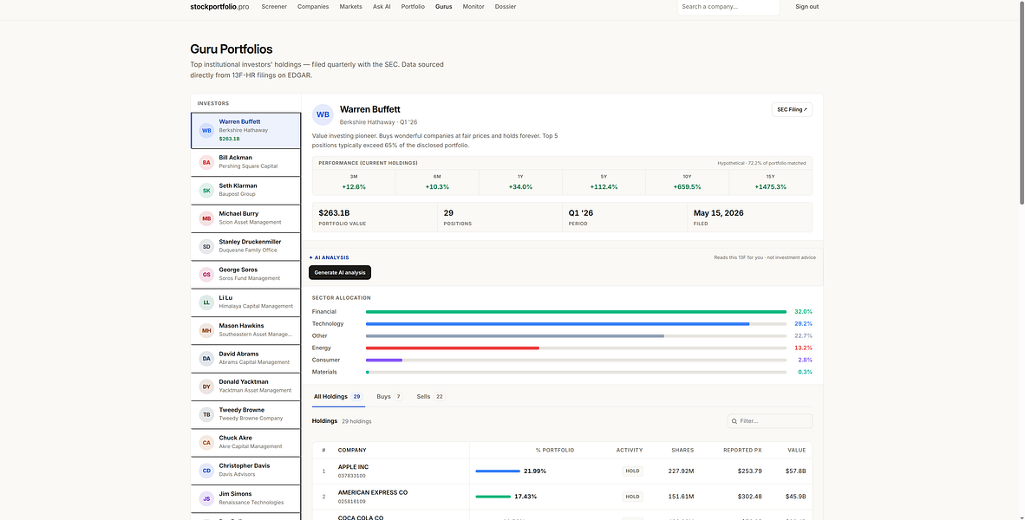Click Apple's 21.99% portfolio bar
Image resolution: width=1025 pixels, height=520 pixels.
pos(498,471)
